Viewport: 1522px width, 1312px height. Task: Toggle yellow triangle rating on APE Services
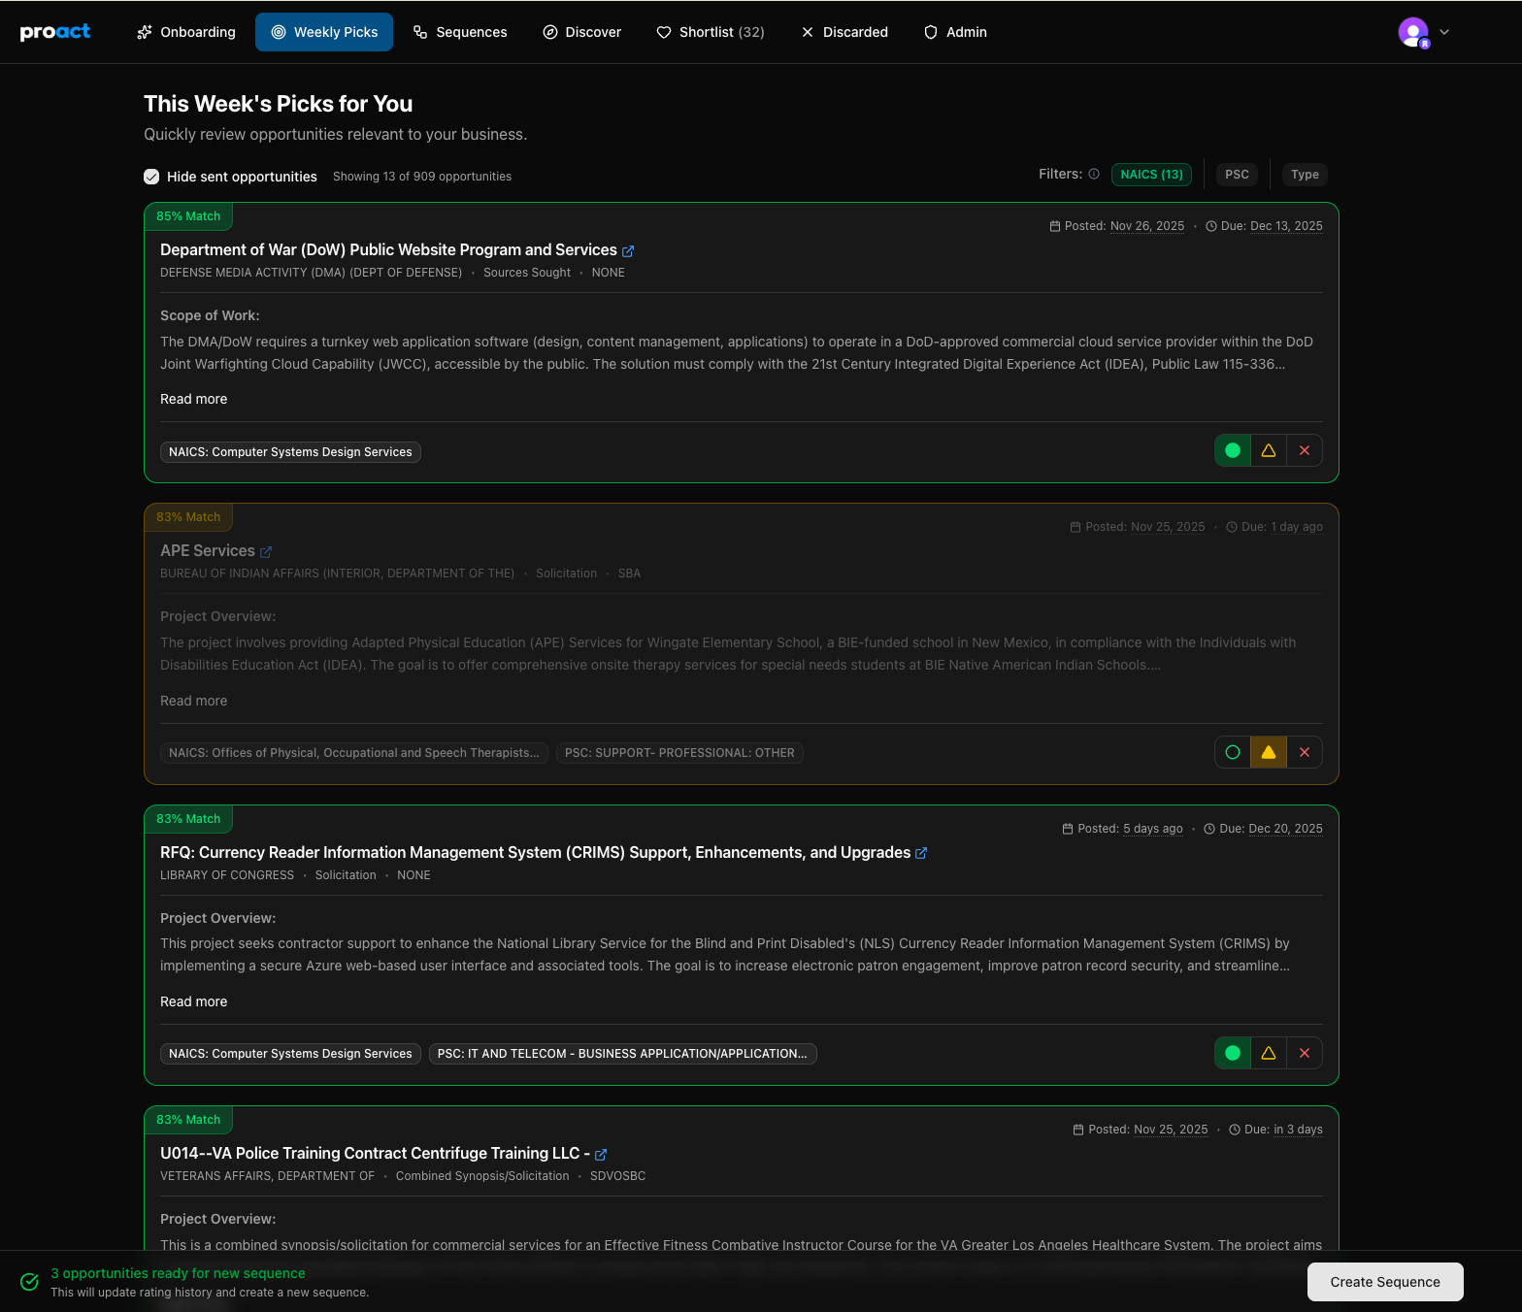pyautogui.click(x=1269, y=752)
